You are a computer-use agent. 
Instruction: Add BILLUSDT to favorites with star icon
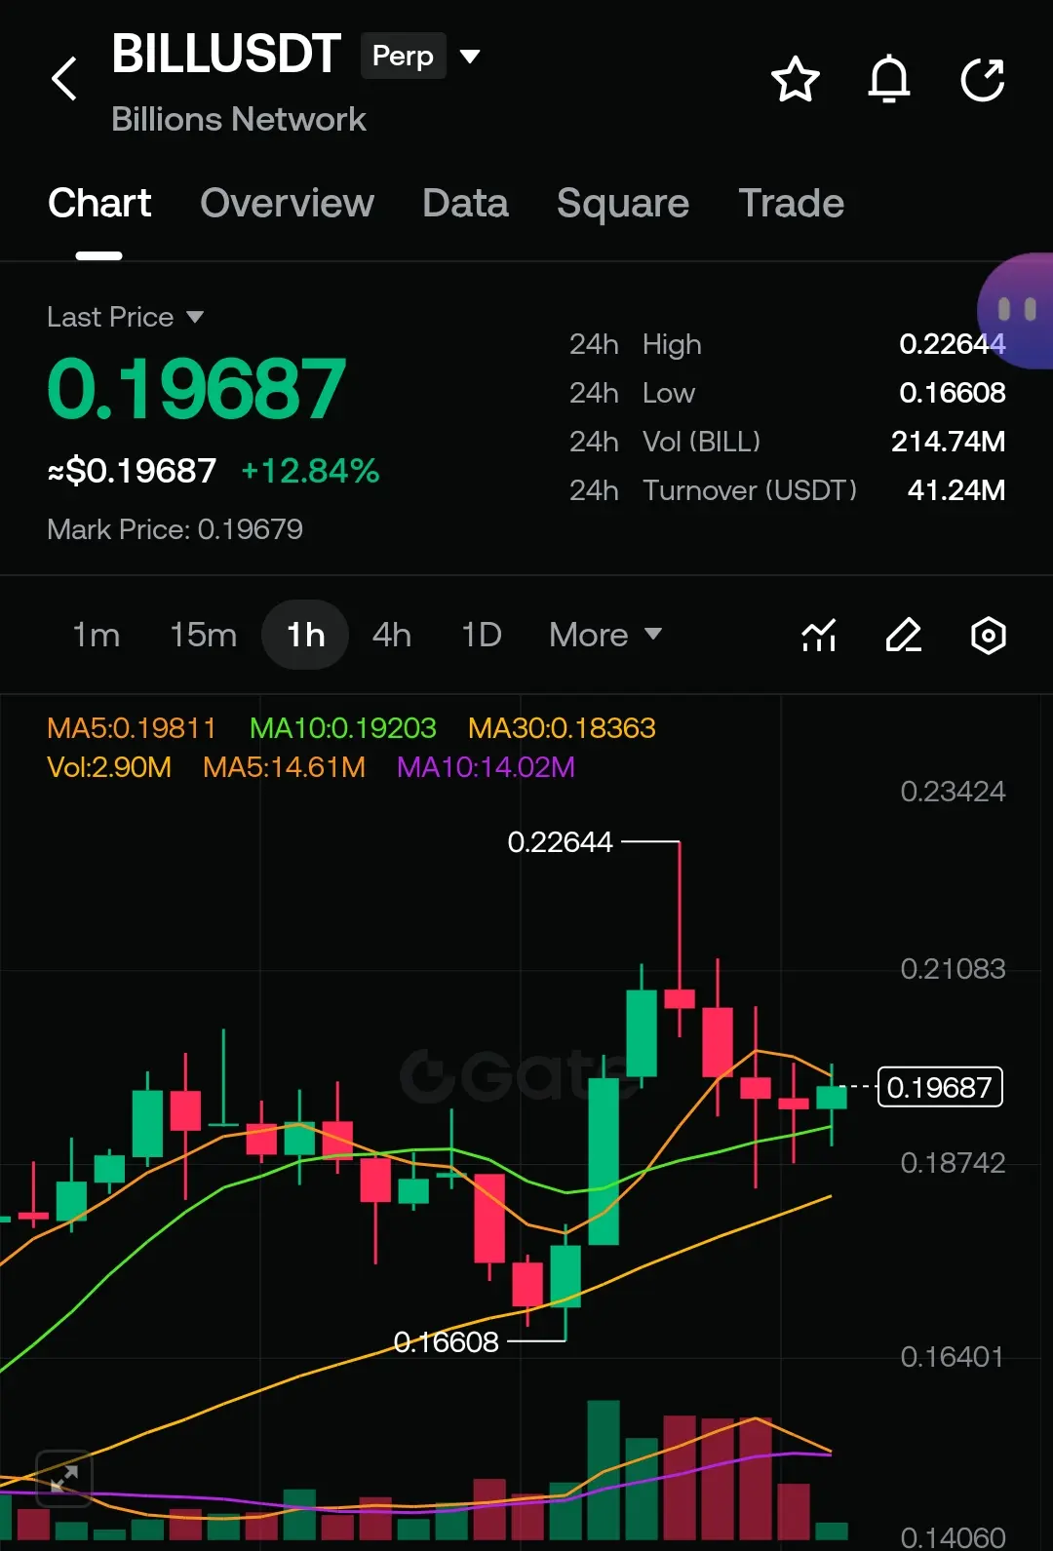pos(795,80)
